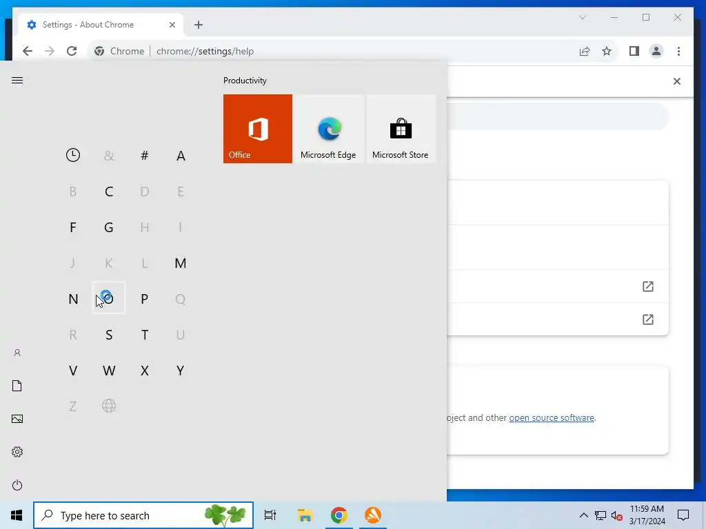Open Avast icon on taskbar
Image resolution: width=706 pixels, height=529 pixels.
(x=373, y=515)
